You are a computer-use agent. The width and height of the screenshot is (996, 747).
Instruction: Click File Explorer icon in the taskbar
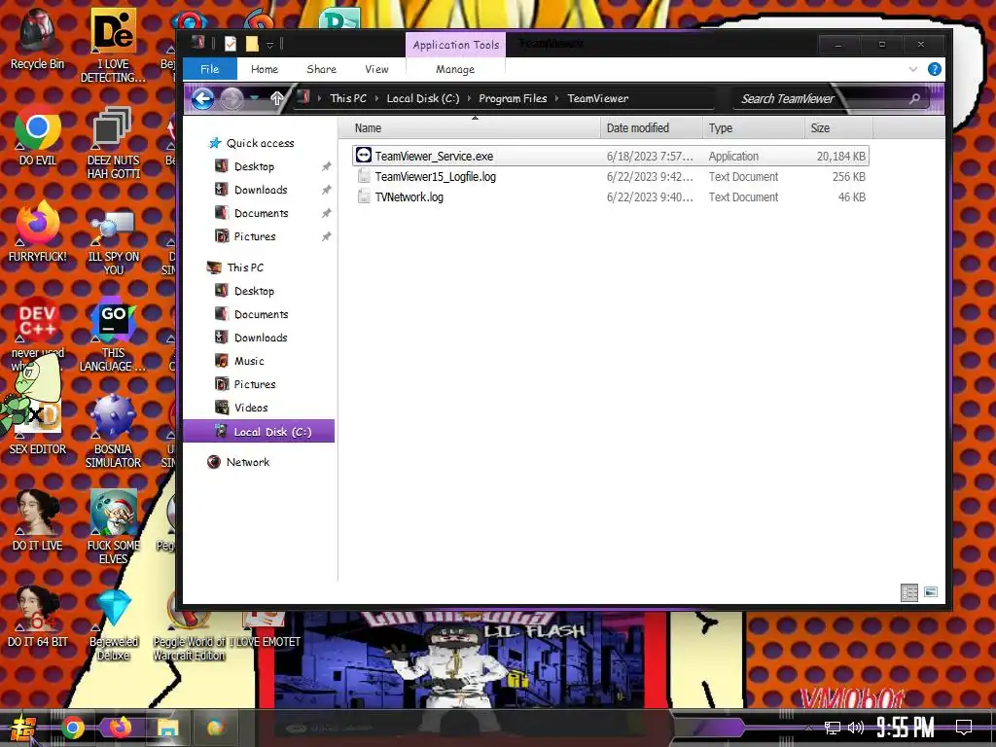(167, 728)
